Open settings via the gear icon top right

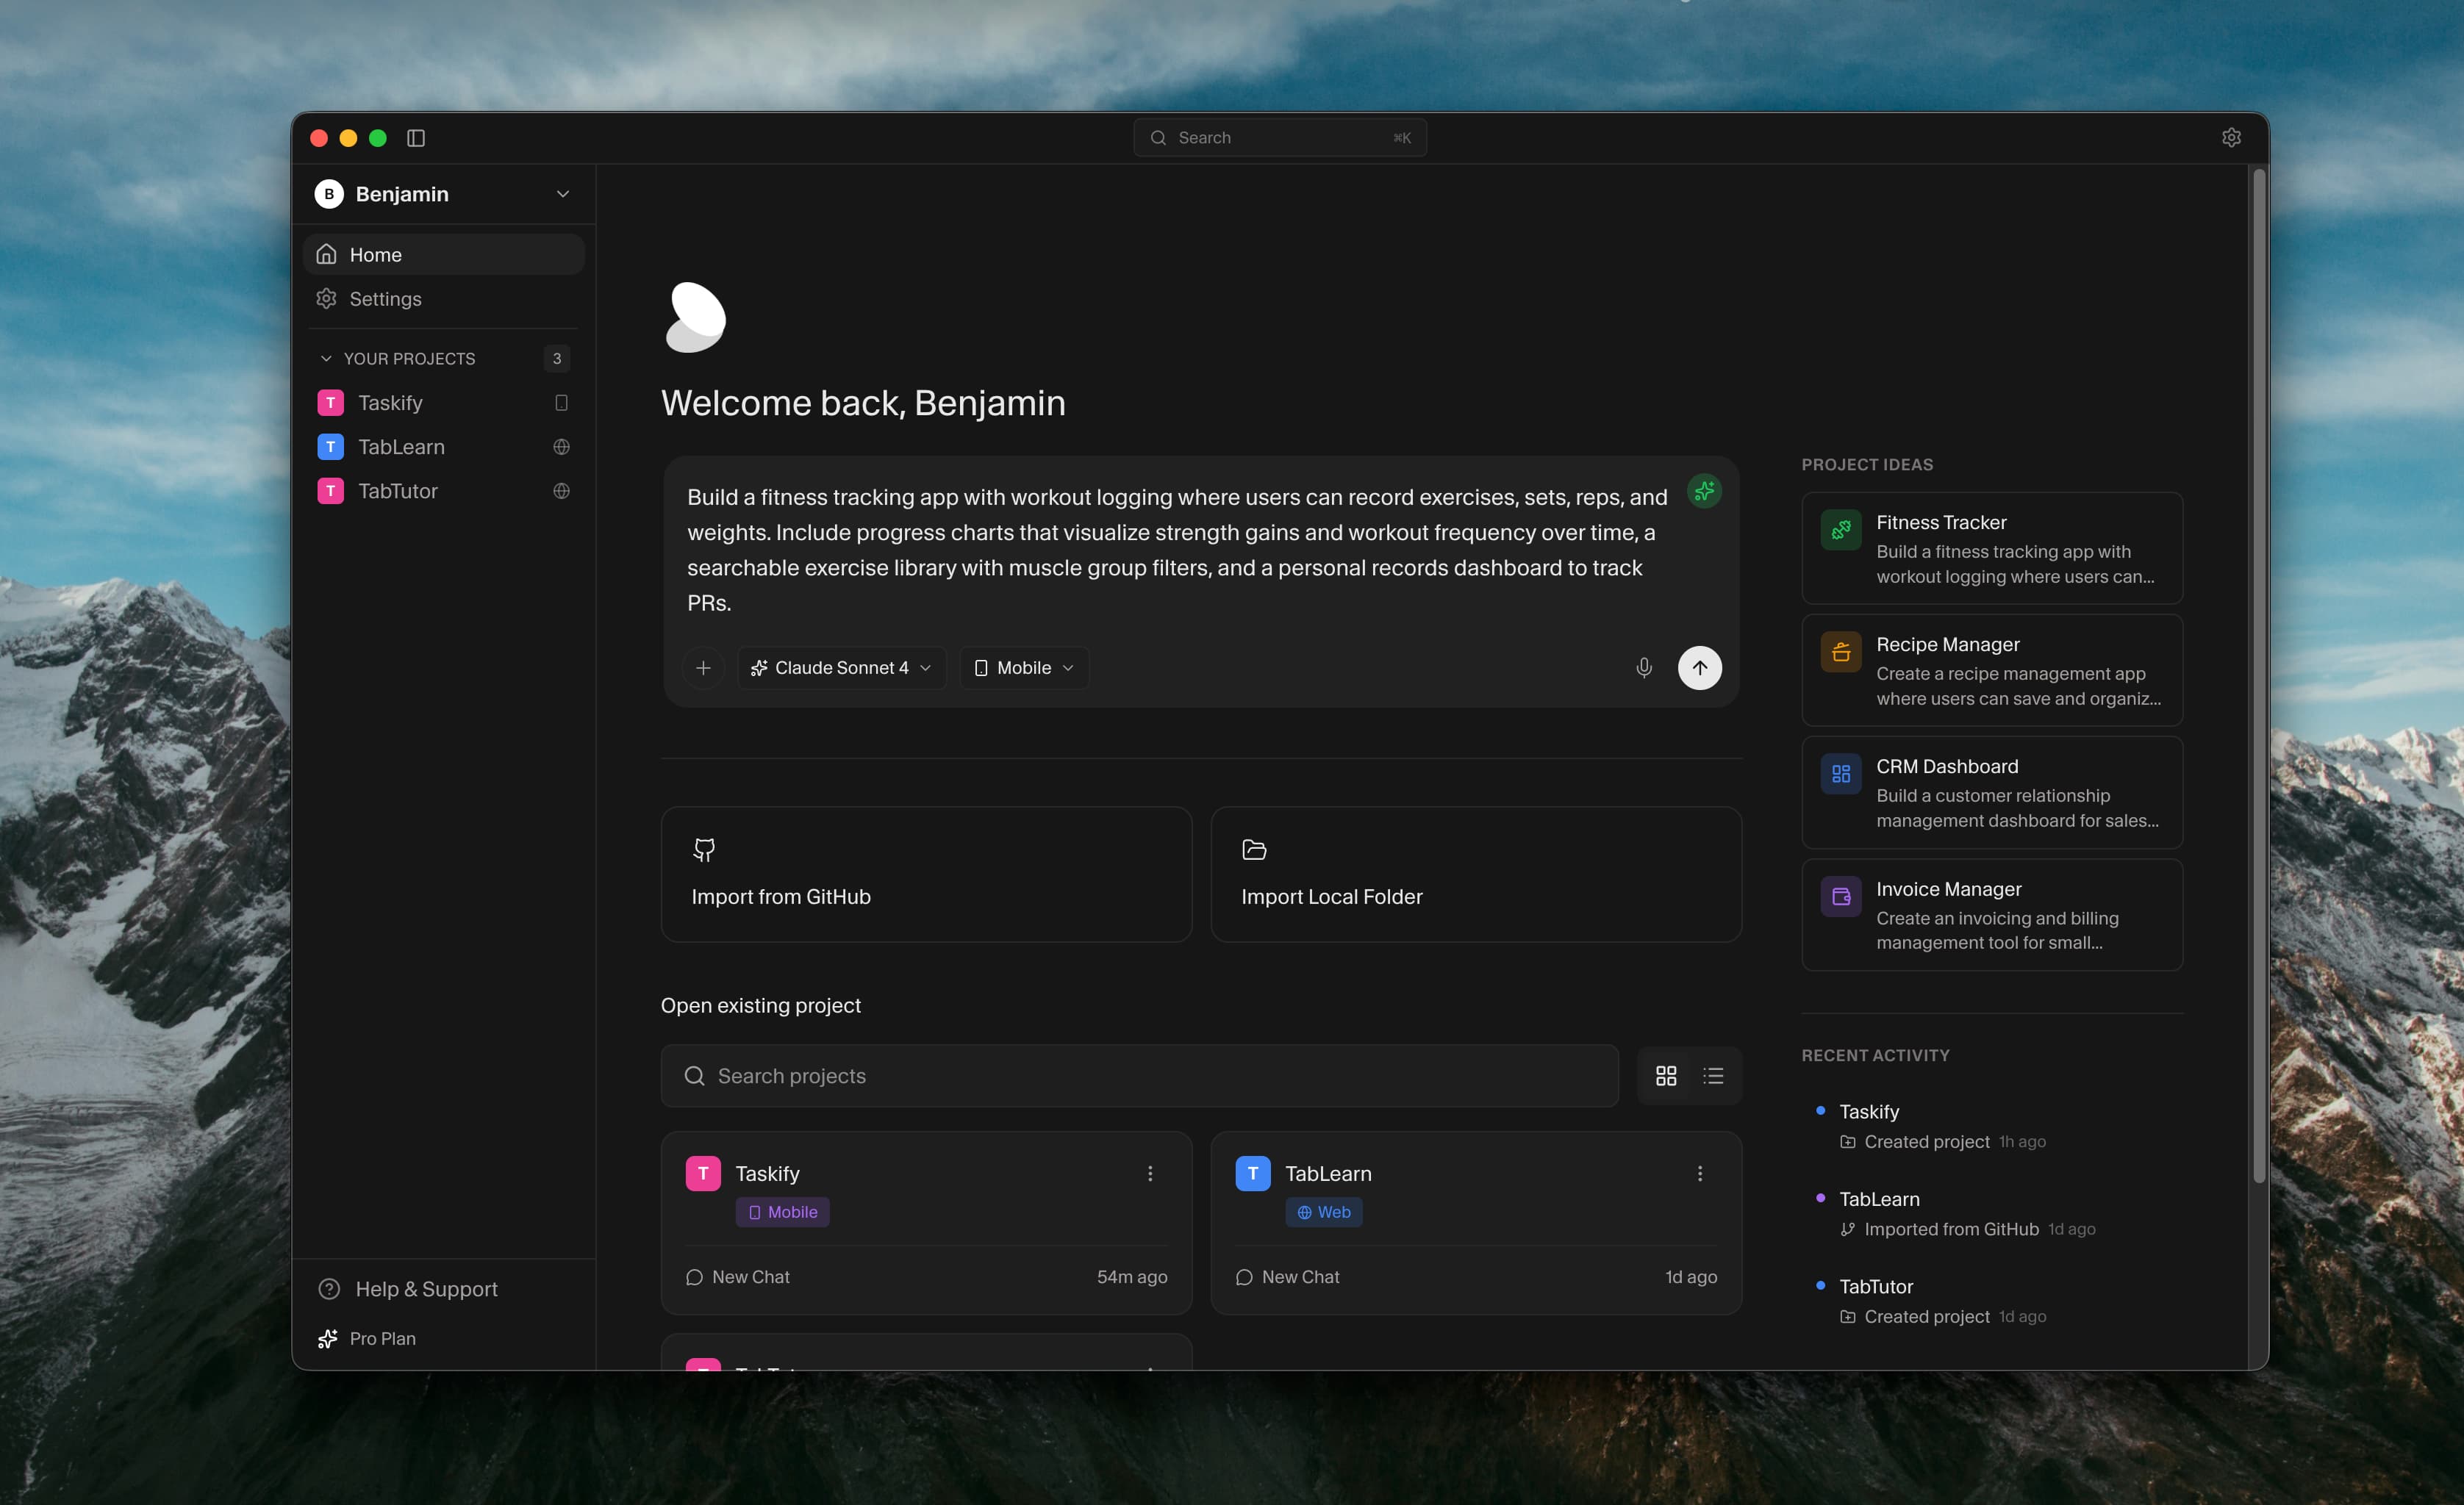coord(2232,137)
